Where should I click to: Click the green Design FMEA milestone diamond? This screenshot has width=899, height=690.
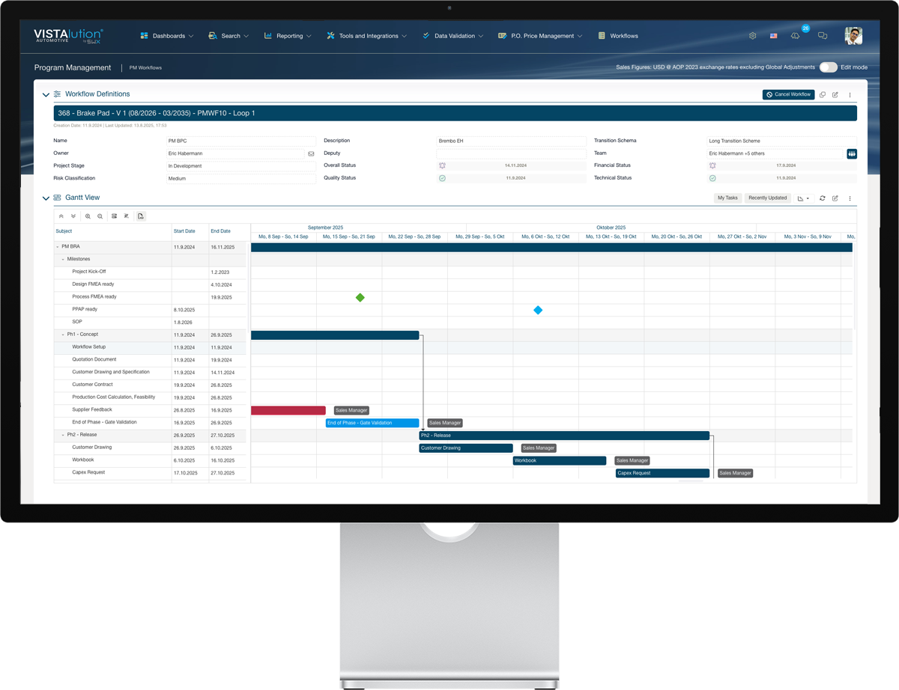point(360,297)
